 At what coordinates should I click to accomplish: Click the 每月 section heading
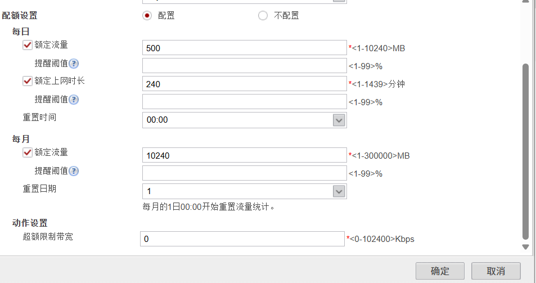[21, 139]
